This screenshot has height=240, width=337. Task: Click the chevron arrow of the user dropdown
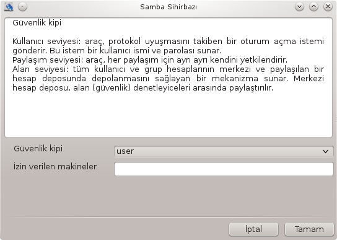coord(325,151)
